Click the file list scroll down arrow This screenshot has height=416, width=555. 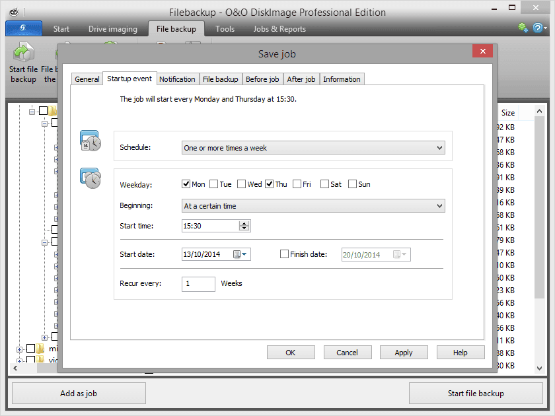click(x=539, y=368)
